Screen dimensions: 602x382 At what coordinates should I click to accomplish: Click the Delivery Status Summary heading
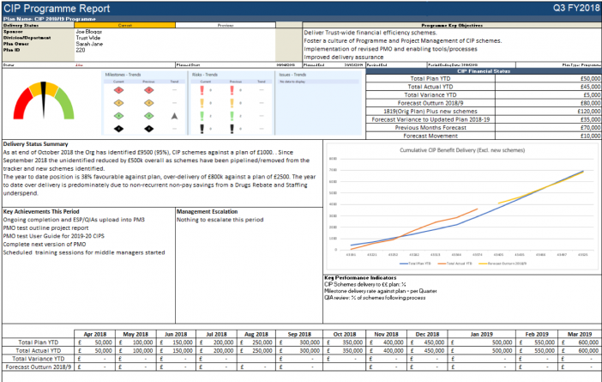pyautogui.click(x=36, y=144)
